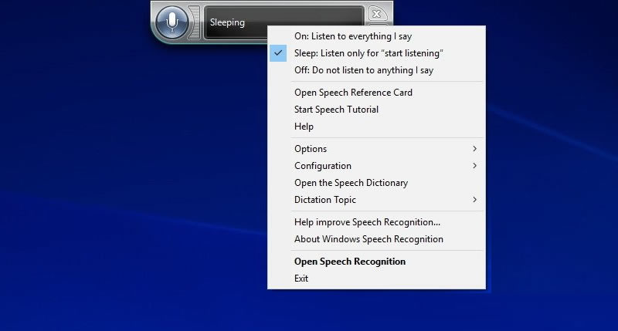Open About Windows Speech Recognition
The image size is (618, 331).
point(376,239)
